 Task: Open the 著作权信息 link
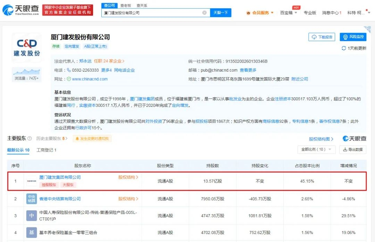pyautogui.click(x=329, y=121)
